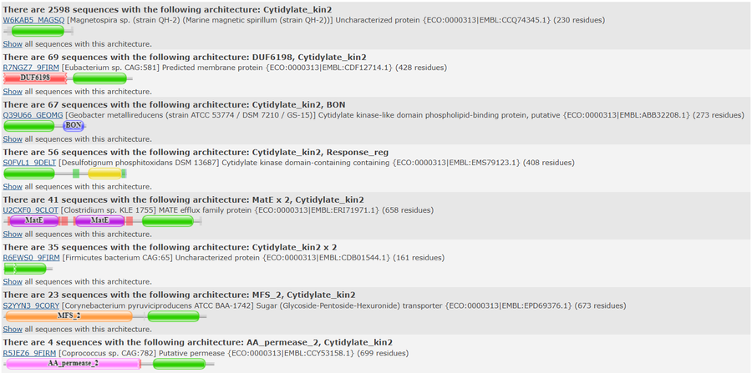Click the blue BON domain graphic
This screenshot has width=752, height=373.
pos(74,125)
